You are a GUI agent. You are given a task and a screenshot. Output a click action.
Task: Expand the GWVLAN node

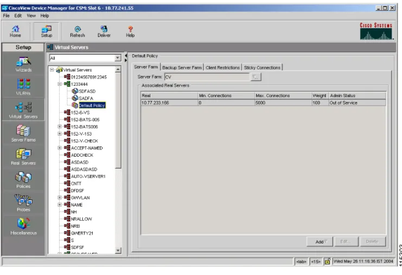pyautogui.click(x=60, y=197)
